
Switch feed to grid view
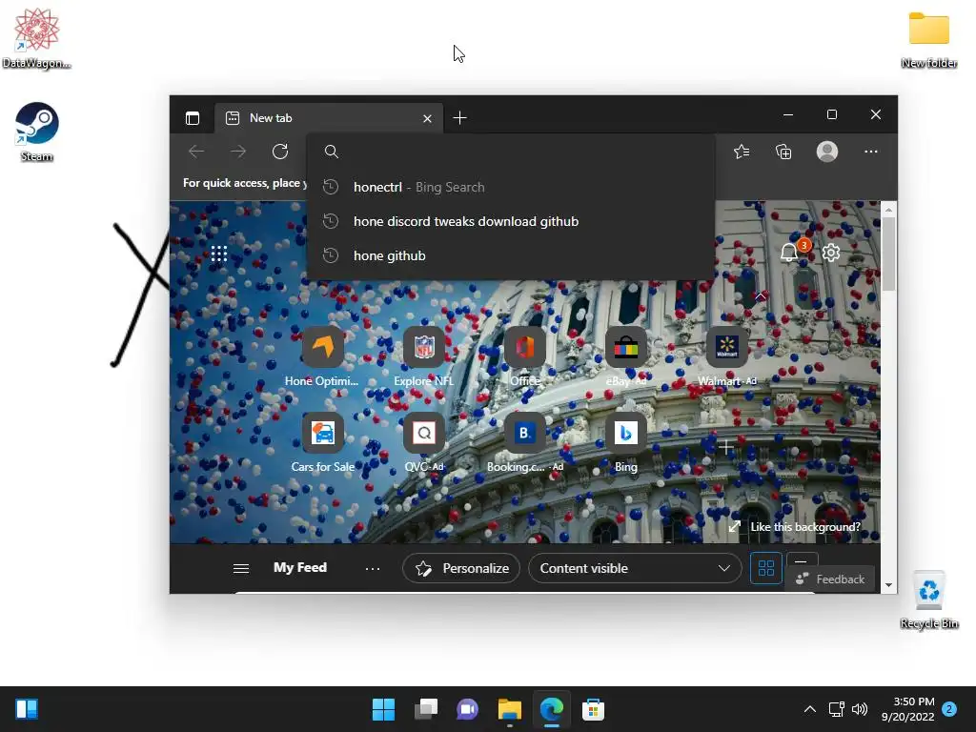tap(766, 568)
